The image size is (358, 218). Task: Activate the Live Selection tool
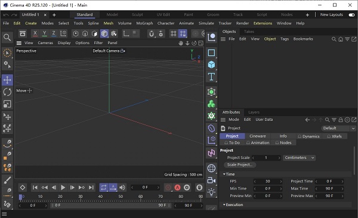point(7,53)
